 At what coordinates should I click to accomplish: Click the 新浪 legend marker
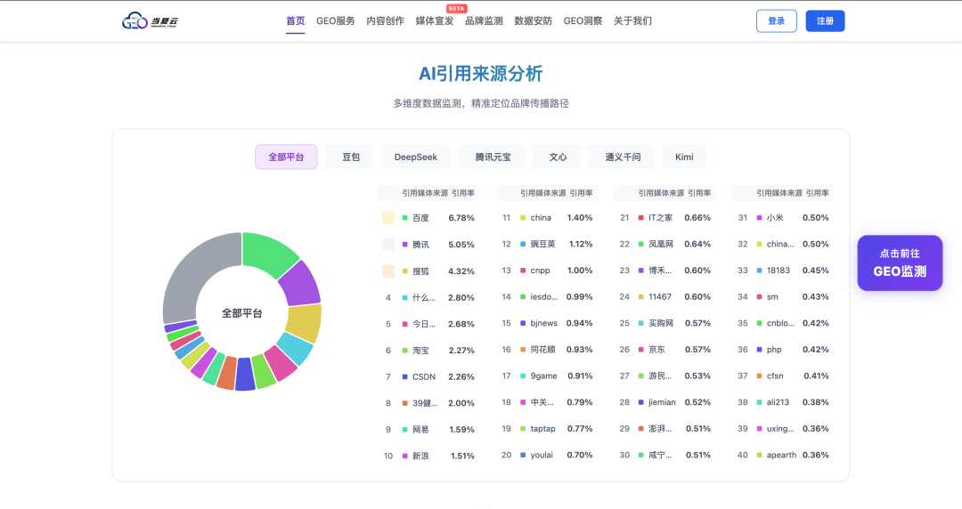(405, 456)
